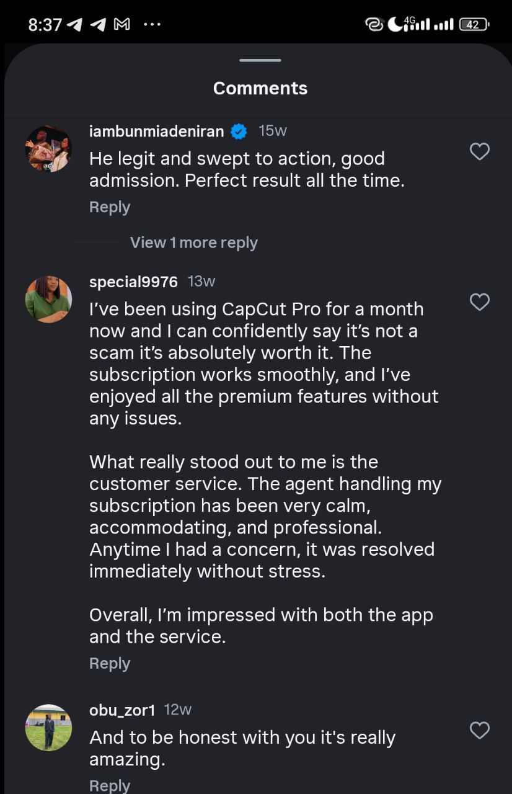The height and width of the screenshot is (794, 512).
Task: Like iambunmiadeniran's comment with the heart icon
Action: pos(479,151)
